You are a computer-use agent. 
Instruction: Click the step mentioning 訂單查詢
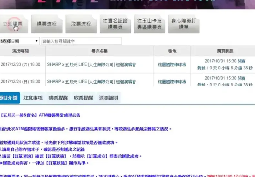(71, 156)
